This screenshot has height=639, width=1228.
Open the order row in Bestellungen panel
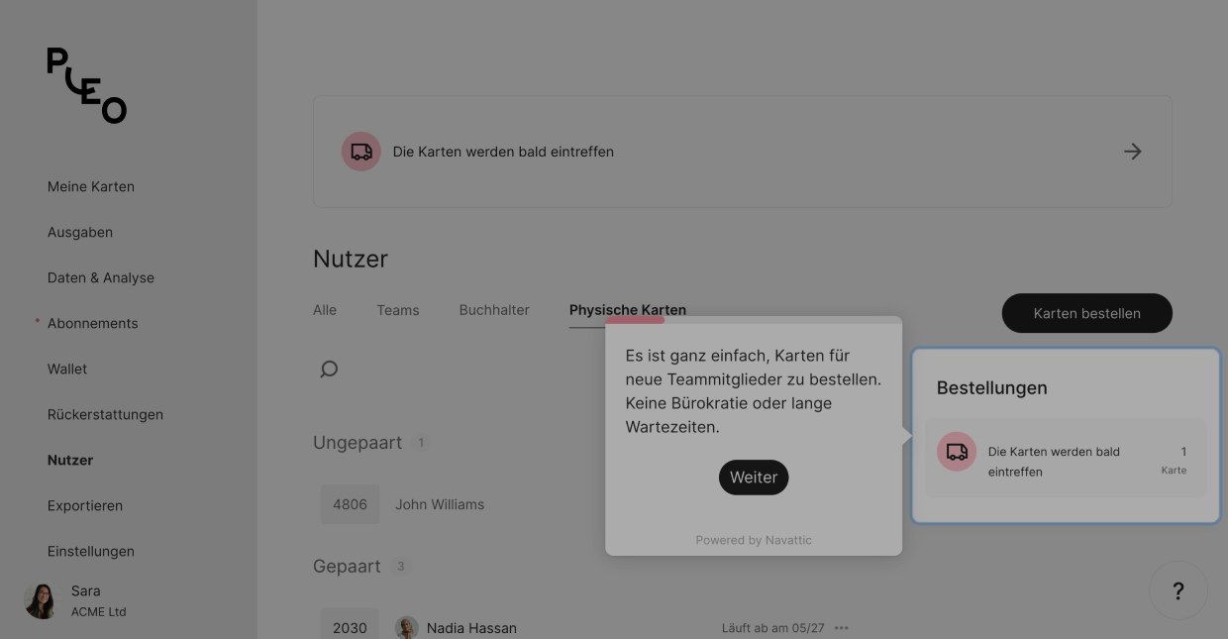(1066, 458)
